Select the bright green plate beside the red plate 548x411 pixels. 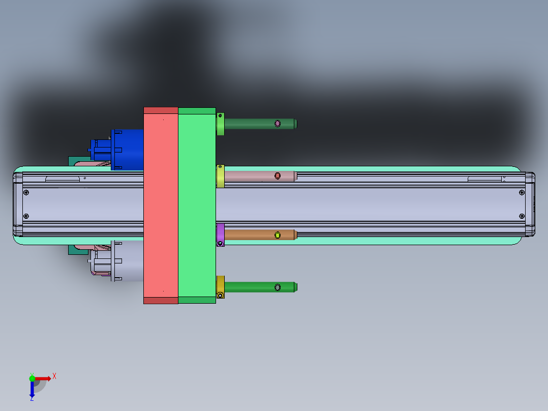click(197, 205)
